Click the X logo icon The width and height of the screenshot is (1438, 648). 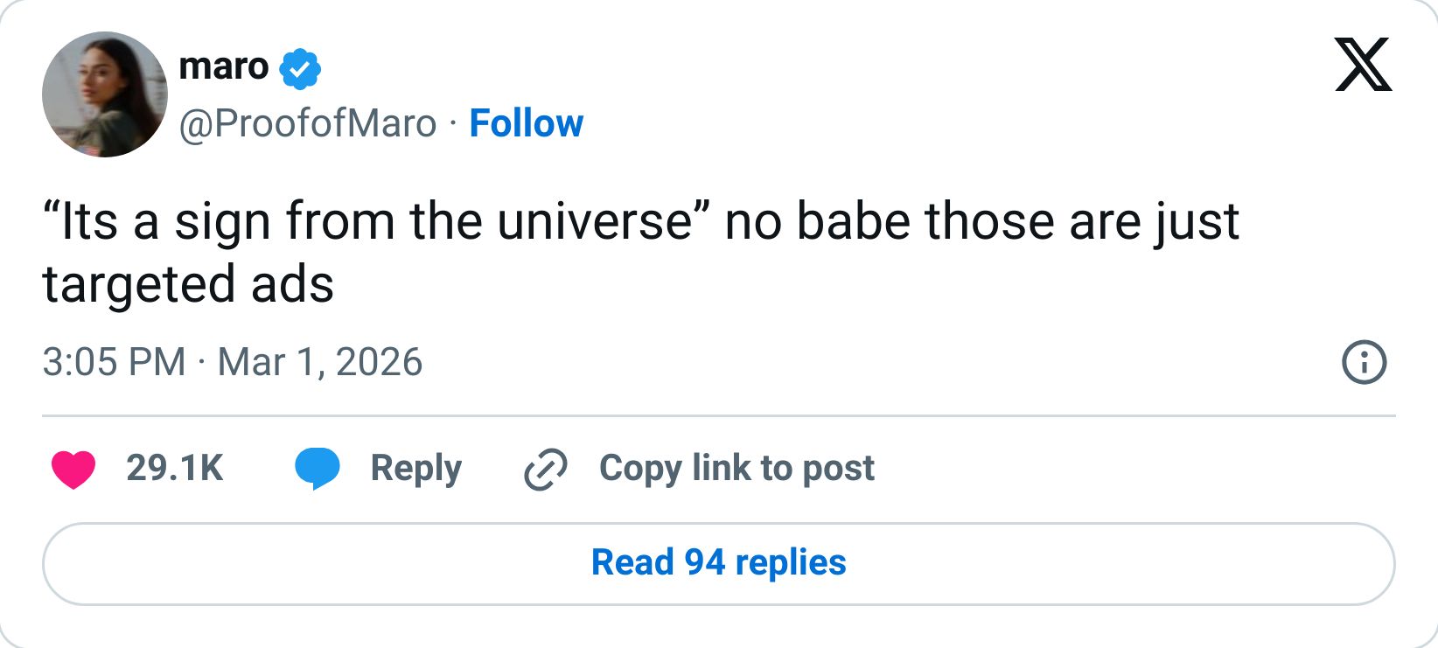[1363, 65]
